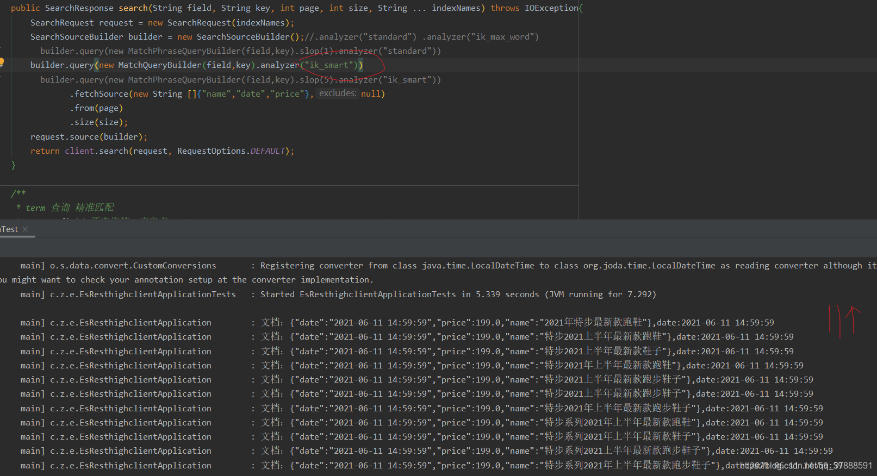The height and width of the screenshot is (476, 877).
Task: Click commented line containing "slop(1)"
Action: 240,51
